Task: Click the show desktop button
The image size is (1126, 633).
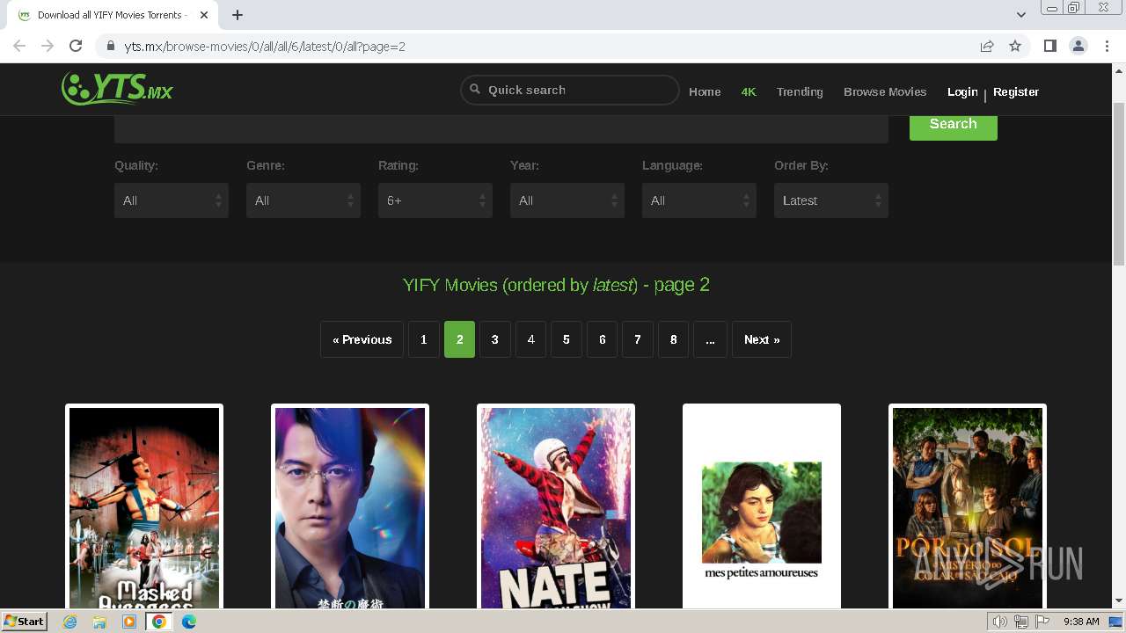Action: pyautogui.click(x=1116, y=622)
